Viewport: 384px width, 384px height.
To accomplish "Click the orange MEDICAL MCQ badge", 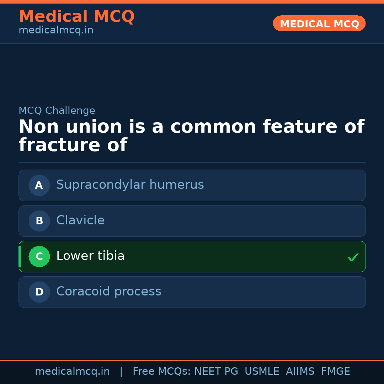I will pyautogui.click(x=319, y=23).
